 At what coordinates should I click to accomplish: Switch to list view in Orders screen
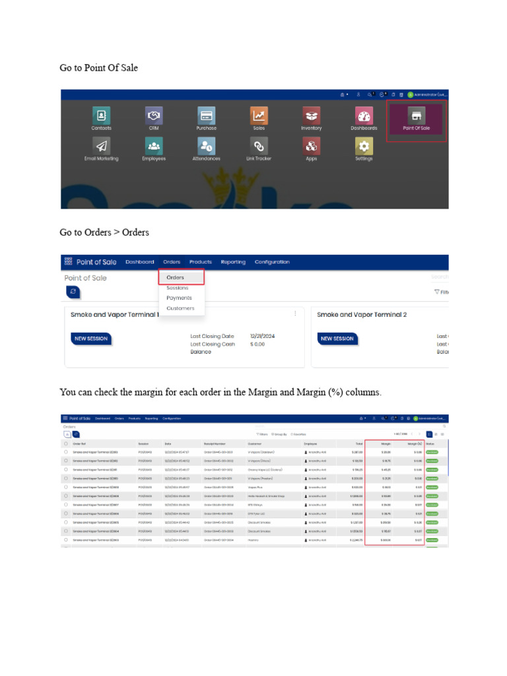pyautogui.click(x=429, y=434)
